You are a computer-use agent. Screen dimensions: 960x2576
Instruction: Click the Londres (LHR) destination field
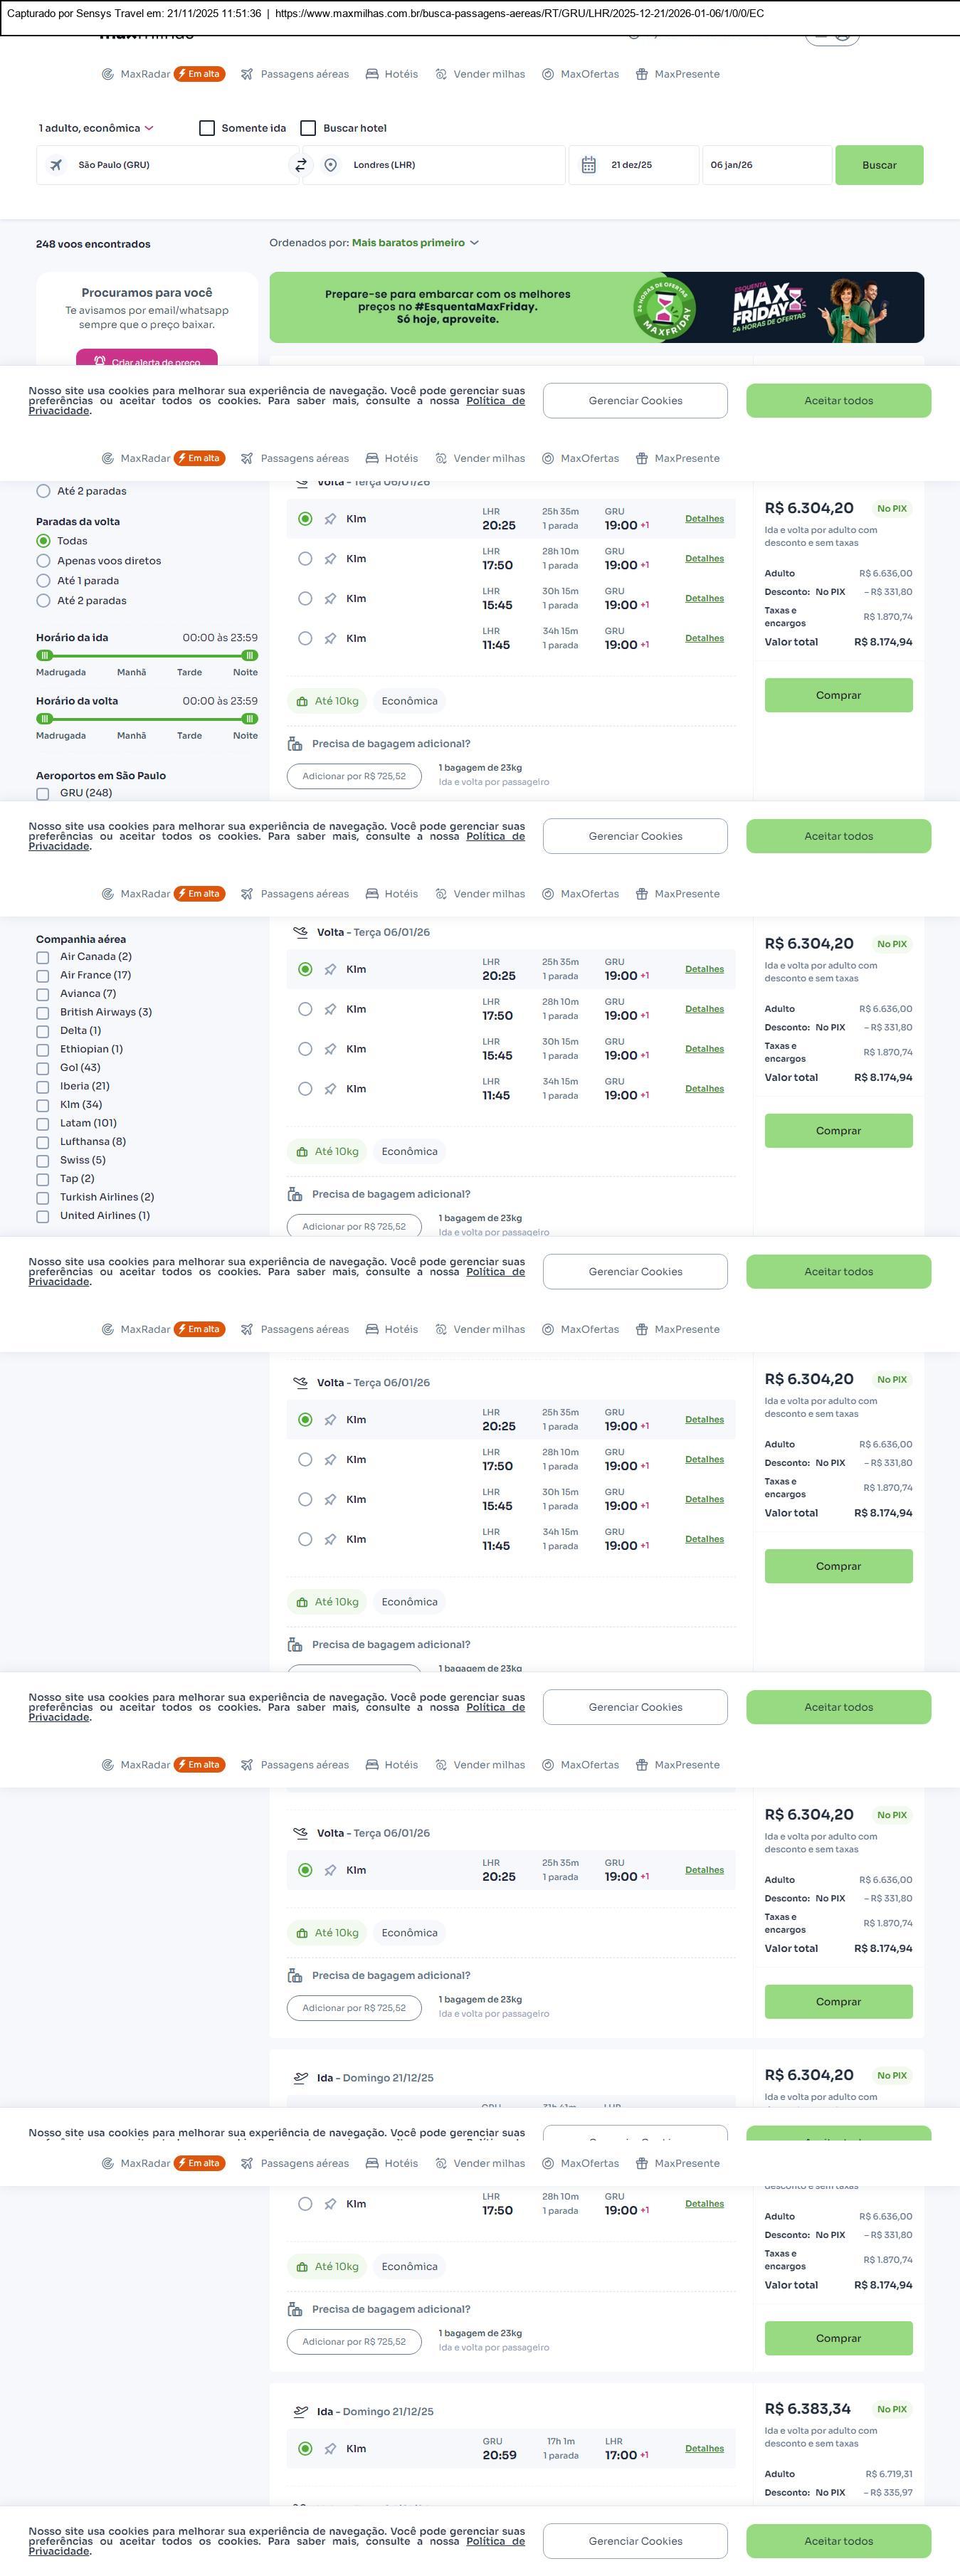click(440, 165)
